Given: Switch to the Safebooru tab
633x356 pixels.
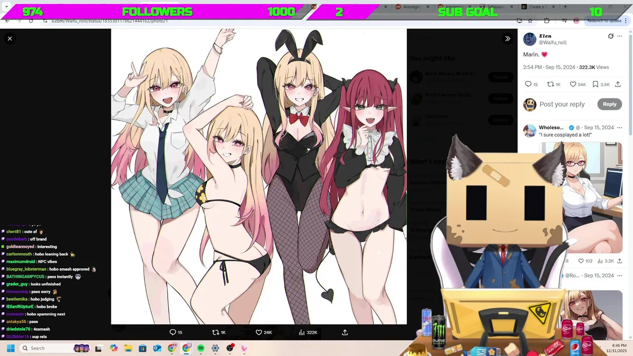Looking at the screenshot, I should 495,7.
